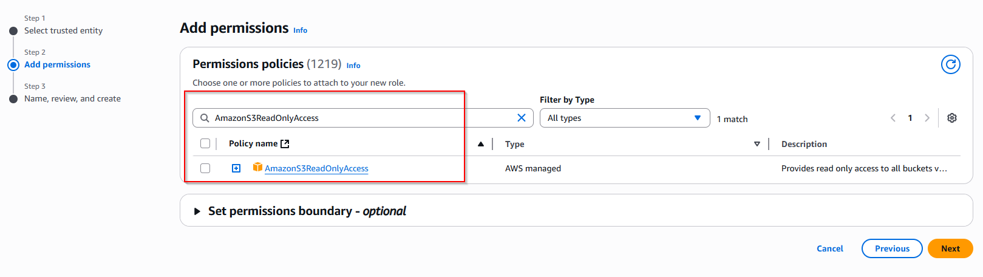Click into the policy search field
The height and width of the screenshot is (277, 983).
point(358,118)
